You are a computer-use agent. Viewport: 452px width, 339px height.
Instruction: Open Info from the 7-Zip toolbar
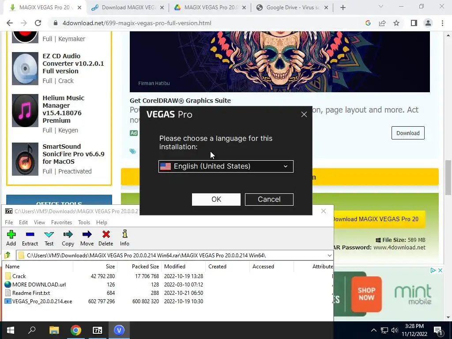pos(124,238)
